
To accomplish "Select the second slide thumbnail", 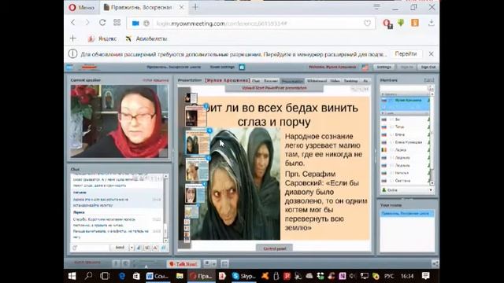I will coord(196,116).
